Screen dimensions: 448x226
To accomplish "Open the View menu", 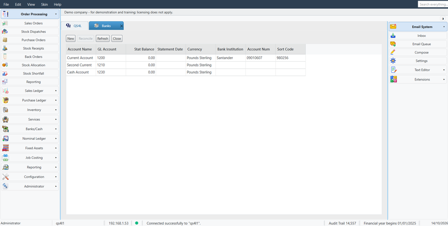I will click(x=31, y=4).
